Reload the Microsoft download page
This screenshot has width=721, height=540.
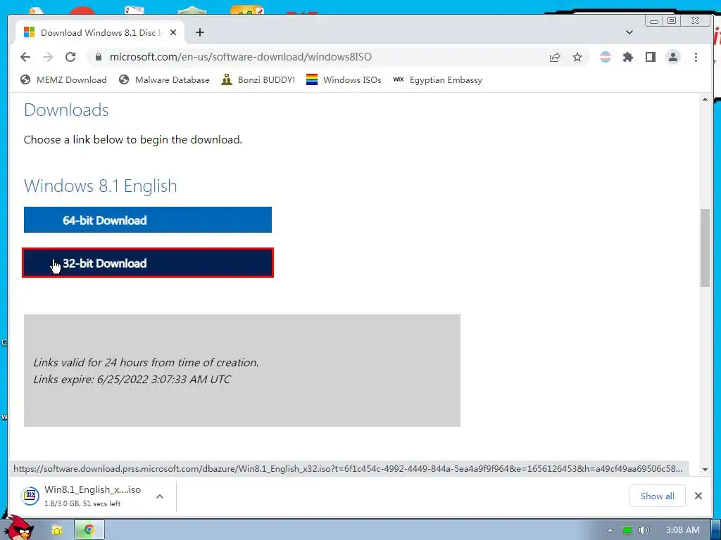click(x=70, y=57)
